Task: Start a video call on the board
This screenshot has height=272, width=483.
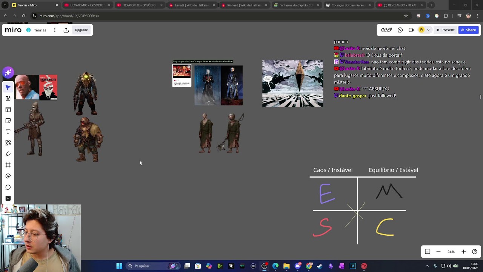Action: (x=411, y=30)
